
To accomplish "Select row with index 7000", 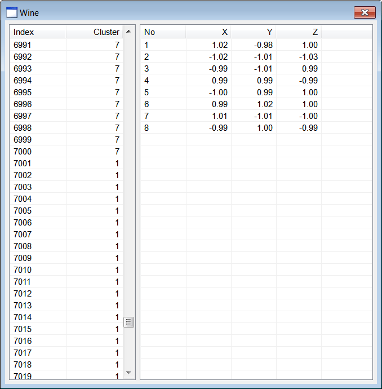I will tap(66, 151).
